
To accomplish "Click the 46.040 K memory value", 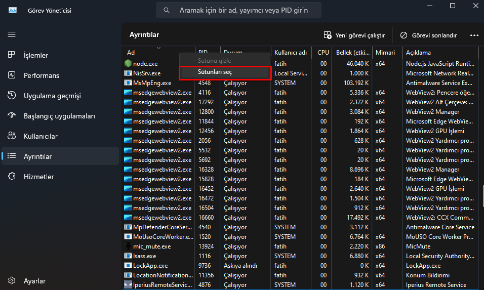I will coord(357,64).
